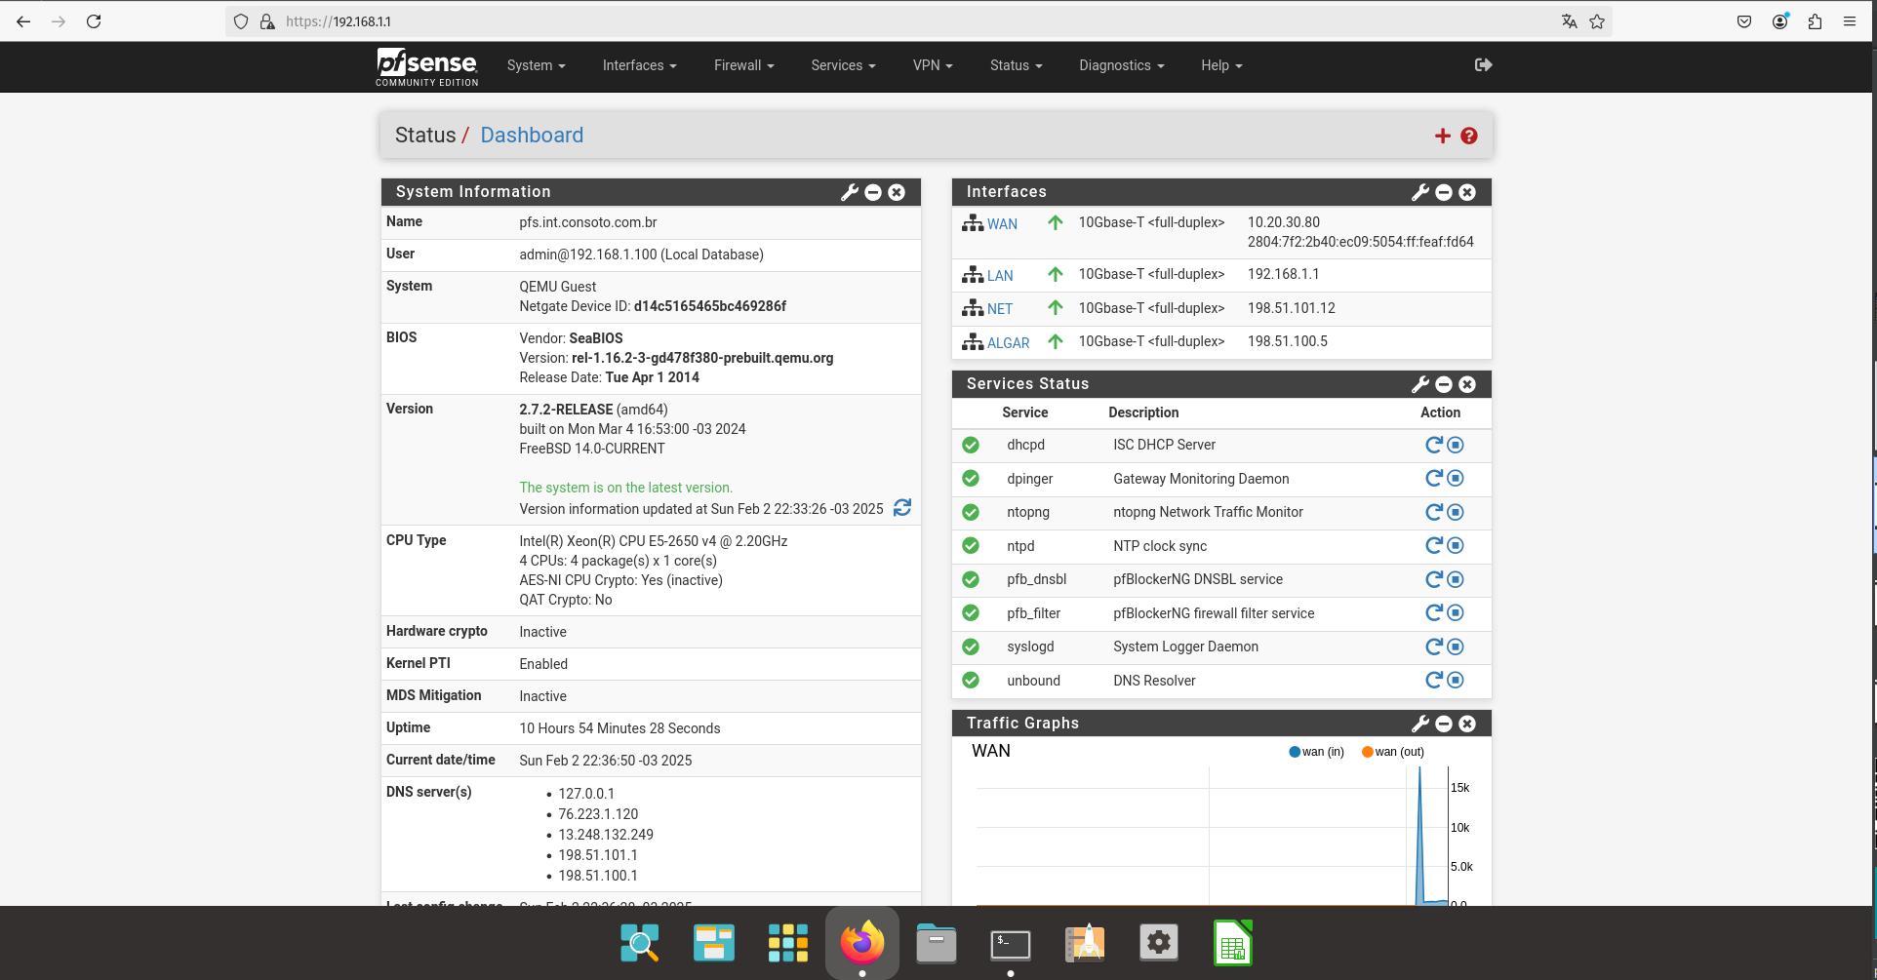The height and width of the screenshot is (980, 1877).
Task: Open the ALGAR interface link
Action: point(1008,343)
